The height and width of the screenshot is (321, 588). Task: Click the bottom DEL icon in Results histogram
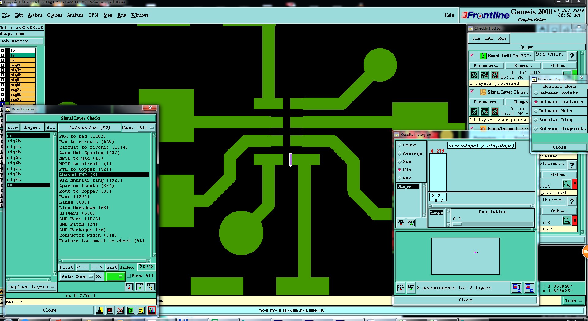coord(401,288)
